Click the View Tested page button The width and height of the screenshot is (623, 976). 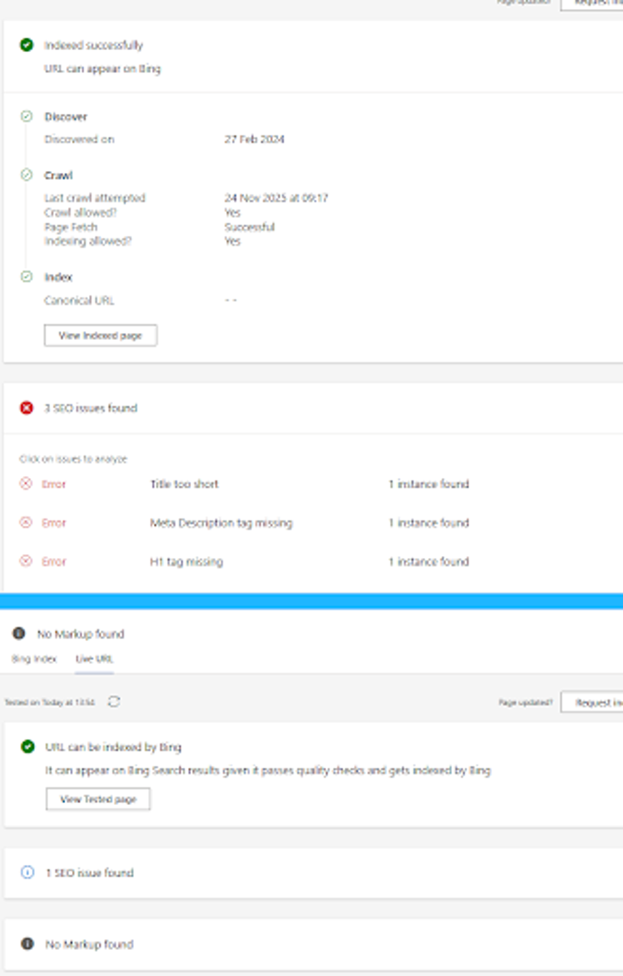pyautogui.click(x=98, y=798)
